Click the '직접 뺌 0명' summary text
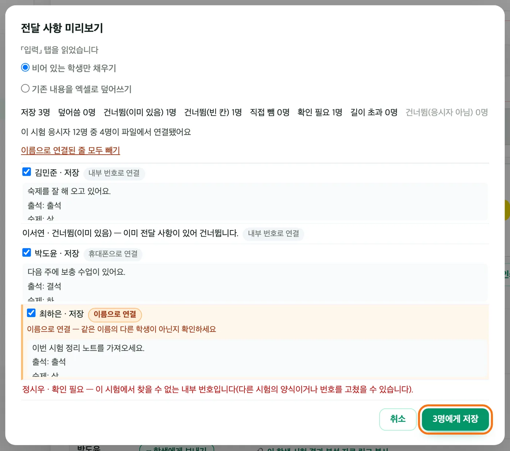510x451 pixels. point(270,112)
